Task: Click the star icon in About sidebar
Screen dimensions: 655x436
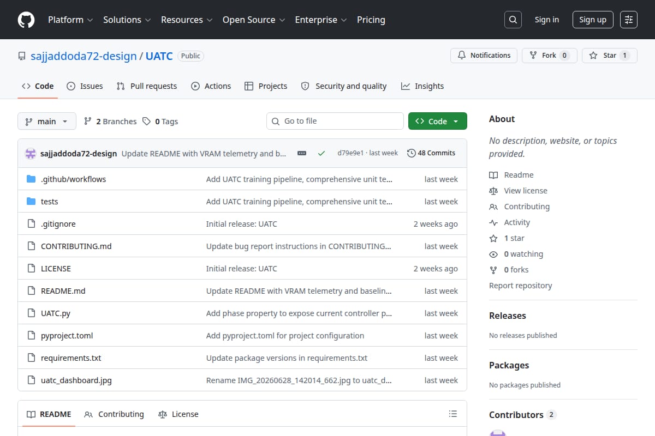Action: [x=493, y=238]
